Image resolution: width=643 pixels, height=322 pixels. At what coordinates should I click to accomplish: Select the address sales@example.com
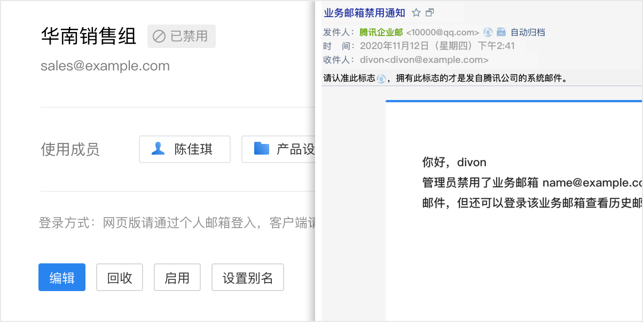coord(105,66)
